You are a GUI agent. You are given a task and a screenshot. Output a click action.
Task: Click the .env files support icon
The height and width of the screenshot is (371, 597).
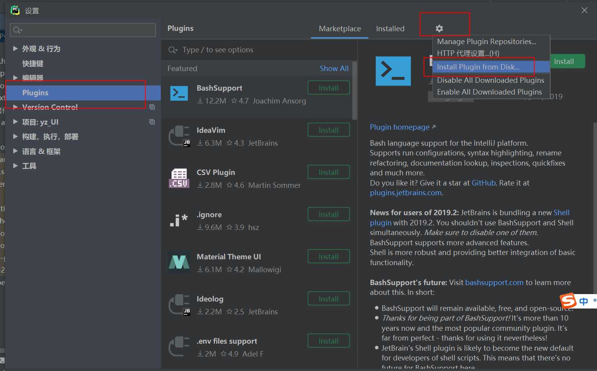coord(179,346)
